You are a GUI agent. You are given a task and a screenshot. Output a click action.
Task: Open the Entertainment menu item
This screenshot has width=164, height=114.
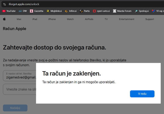point(127,19)
